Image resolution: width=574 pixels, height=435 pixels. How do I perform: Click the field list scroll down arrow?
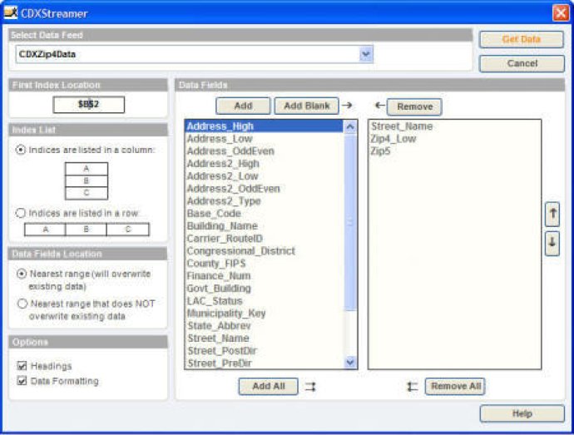pyautogui.click(x=350, y=362)
